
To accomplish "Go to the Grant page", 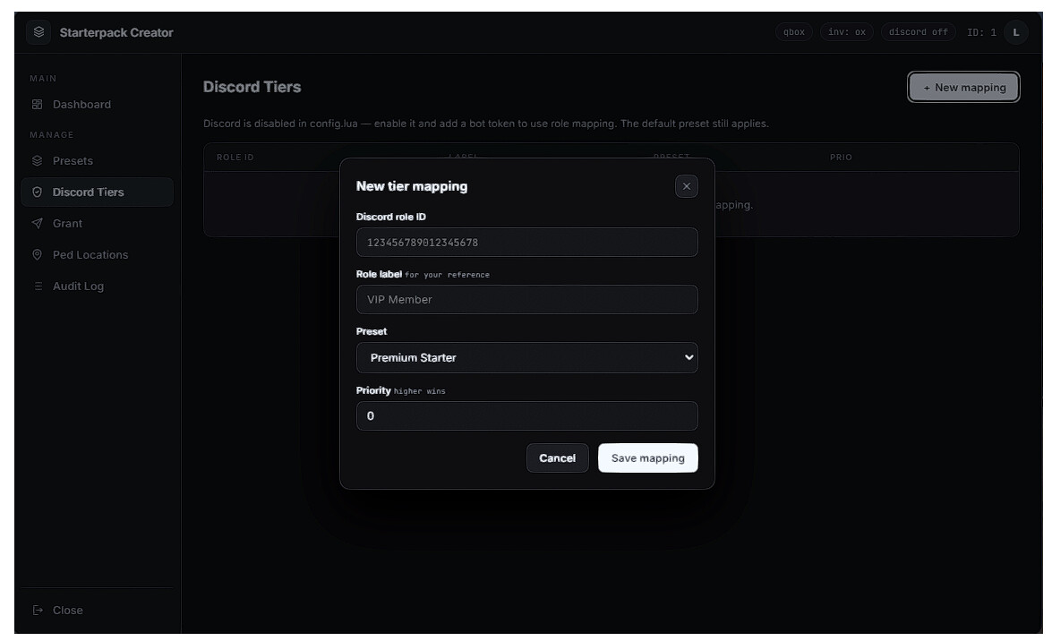I will (98, 224).
